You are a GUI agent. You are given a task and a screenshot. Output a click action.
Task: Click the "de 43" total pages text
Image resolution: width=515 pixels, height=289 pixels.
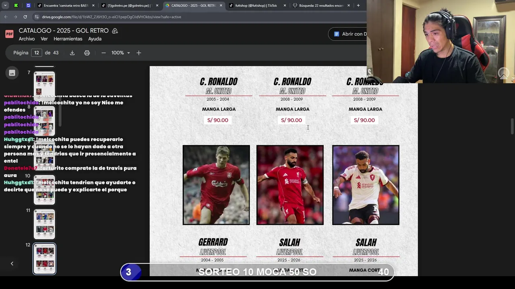coord(51,53)
